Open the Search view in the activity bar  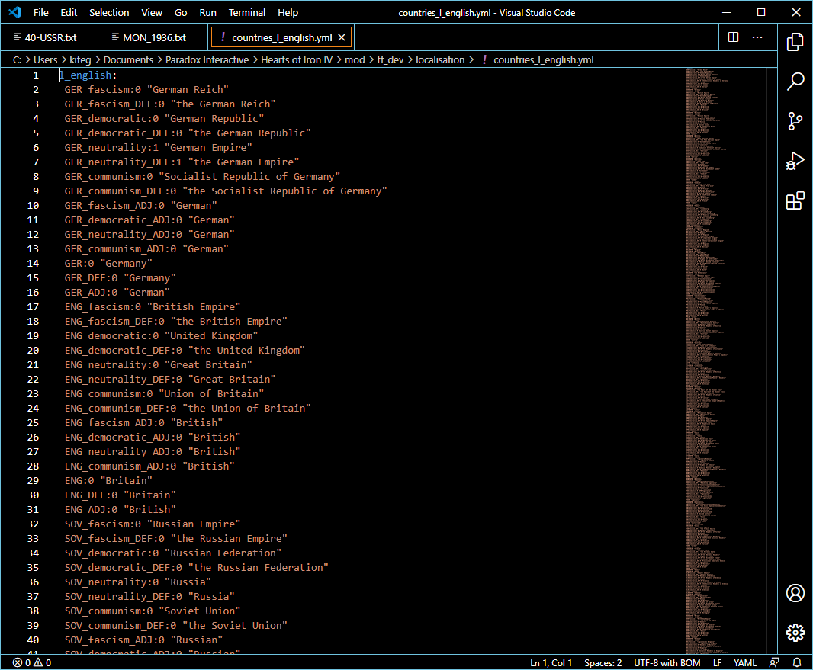click(795, 82)
